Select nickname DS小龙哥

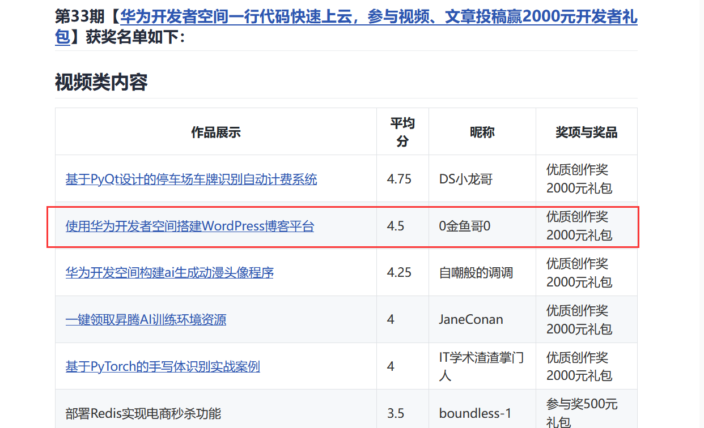tap(466, 179)
